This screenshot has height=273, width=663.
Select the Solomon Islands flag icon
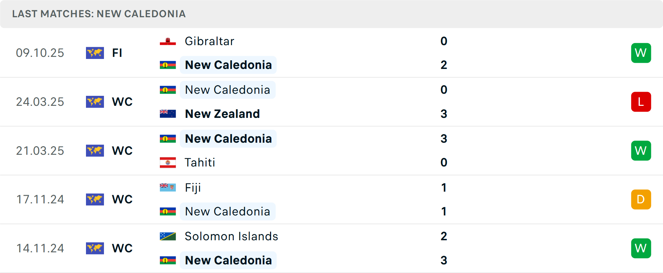168,237
